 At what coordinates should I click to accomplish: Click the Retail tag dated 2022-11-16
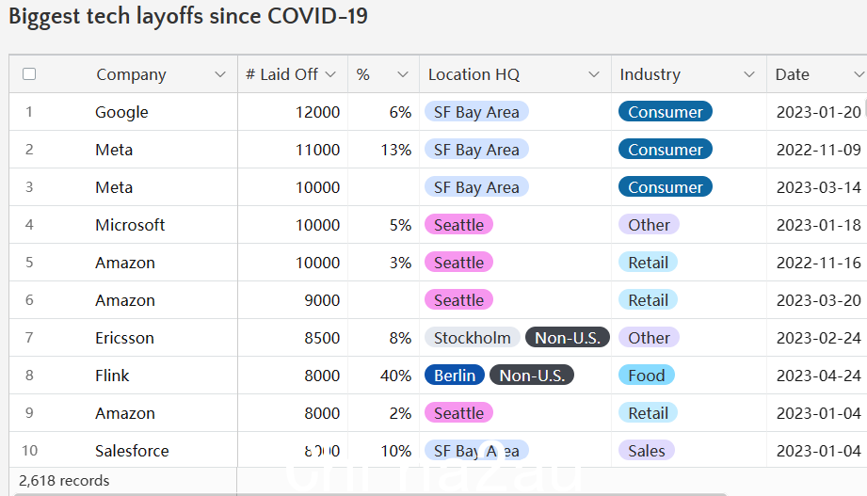coord(648,262)
